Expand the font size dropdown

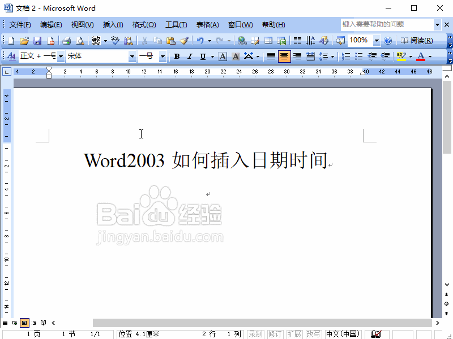[x=163, y=56]
